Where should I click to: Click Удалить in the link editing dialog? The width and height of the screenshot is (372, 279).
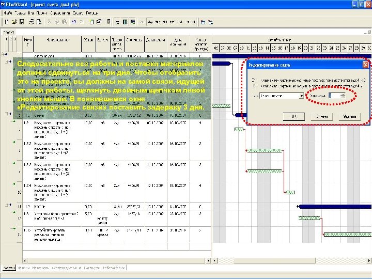[350, 116]
